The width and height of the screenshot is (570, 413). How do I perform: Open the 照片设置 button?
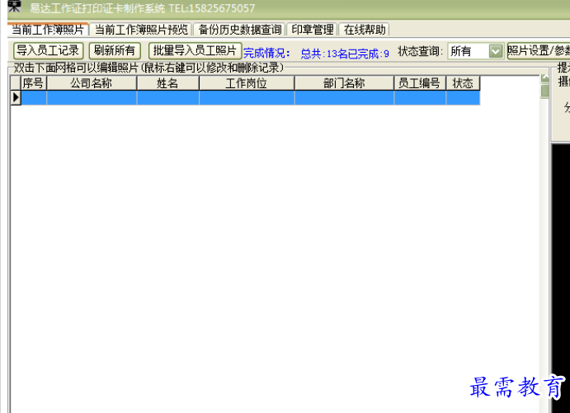539,51
